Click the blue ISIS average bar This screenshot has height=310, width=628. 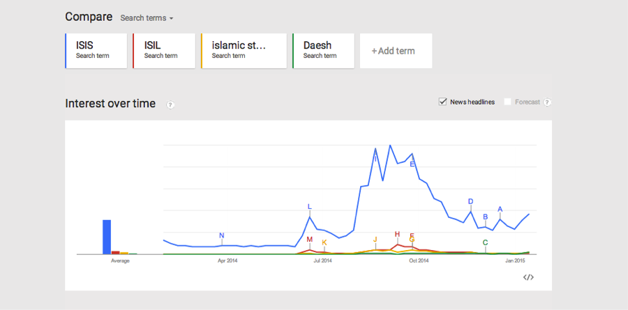107,237
